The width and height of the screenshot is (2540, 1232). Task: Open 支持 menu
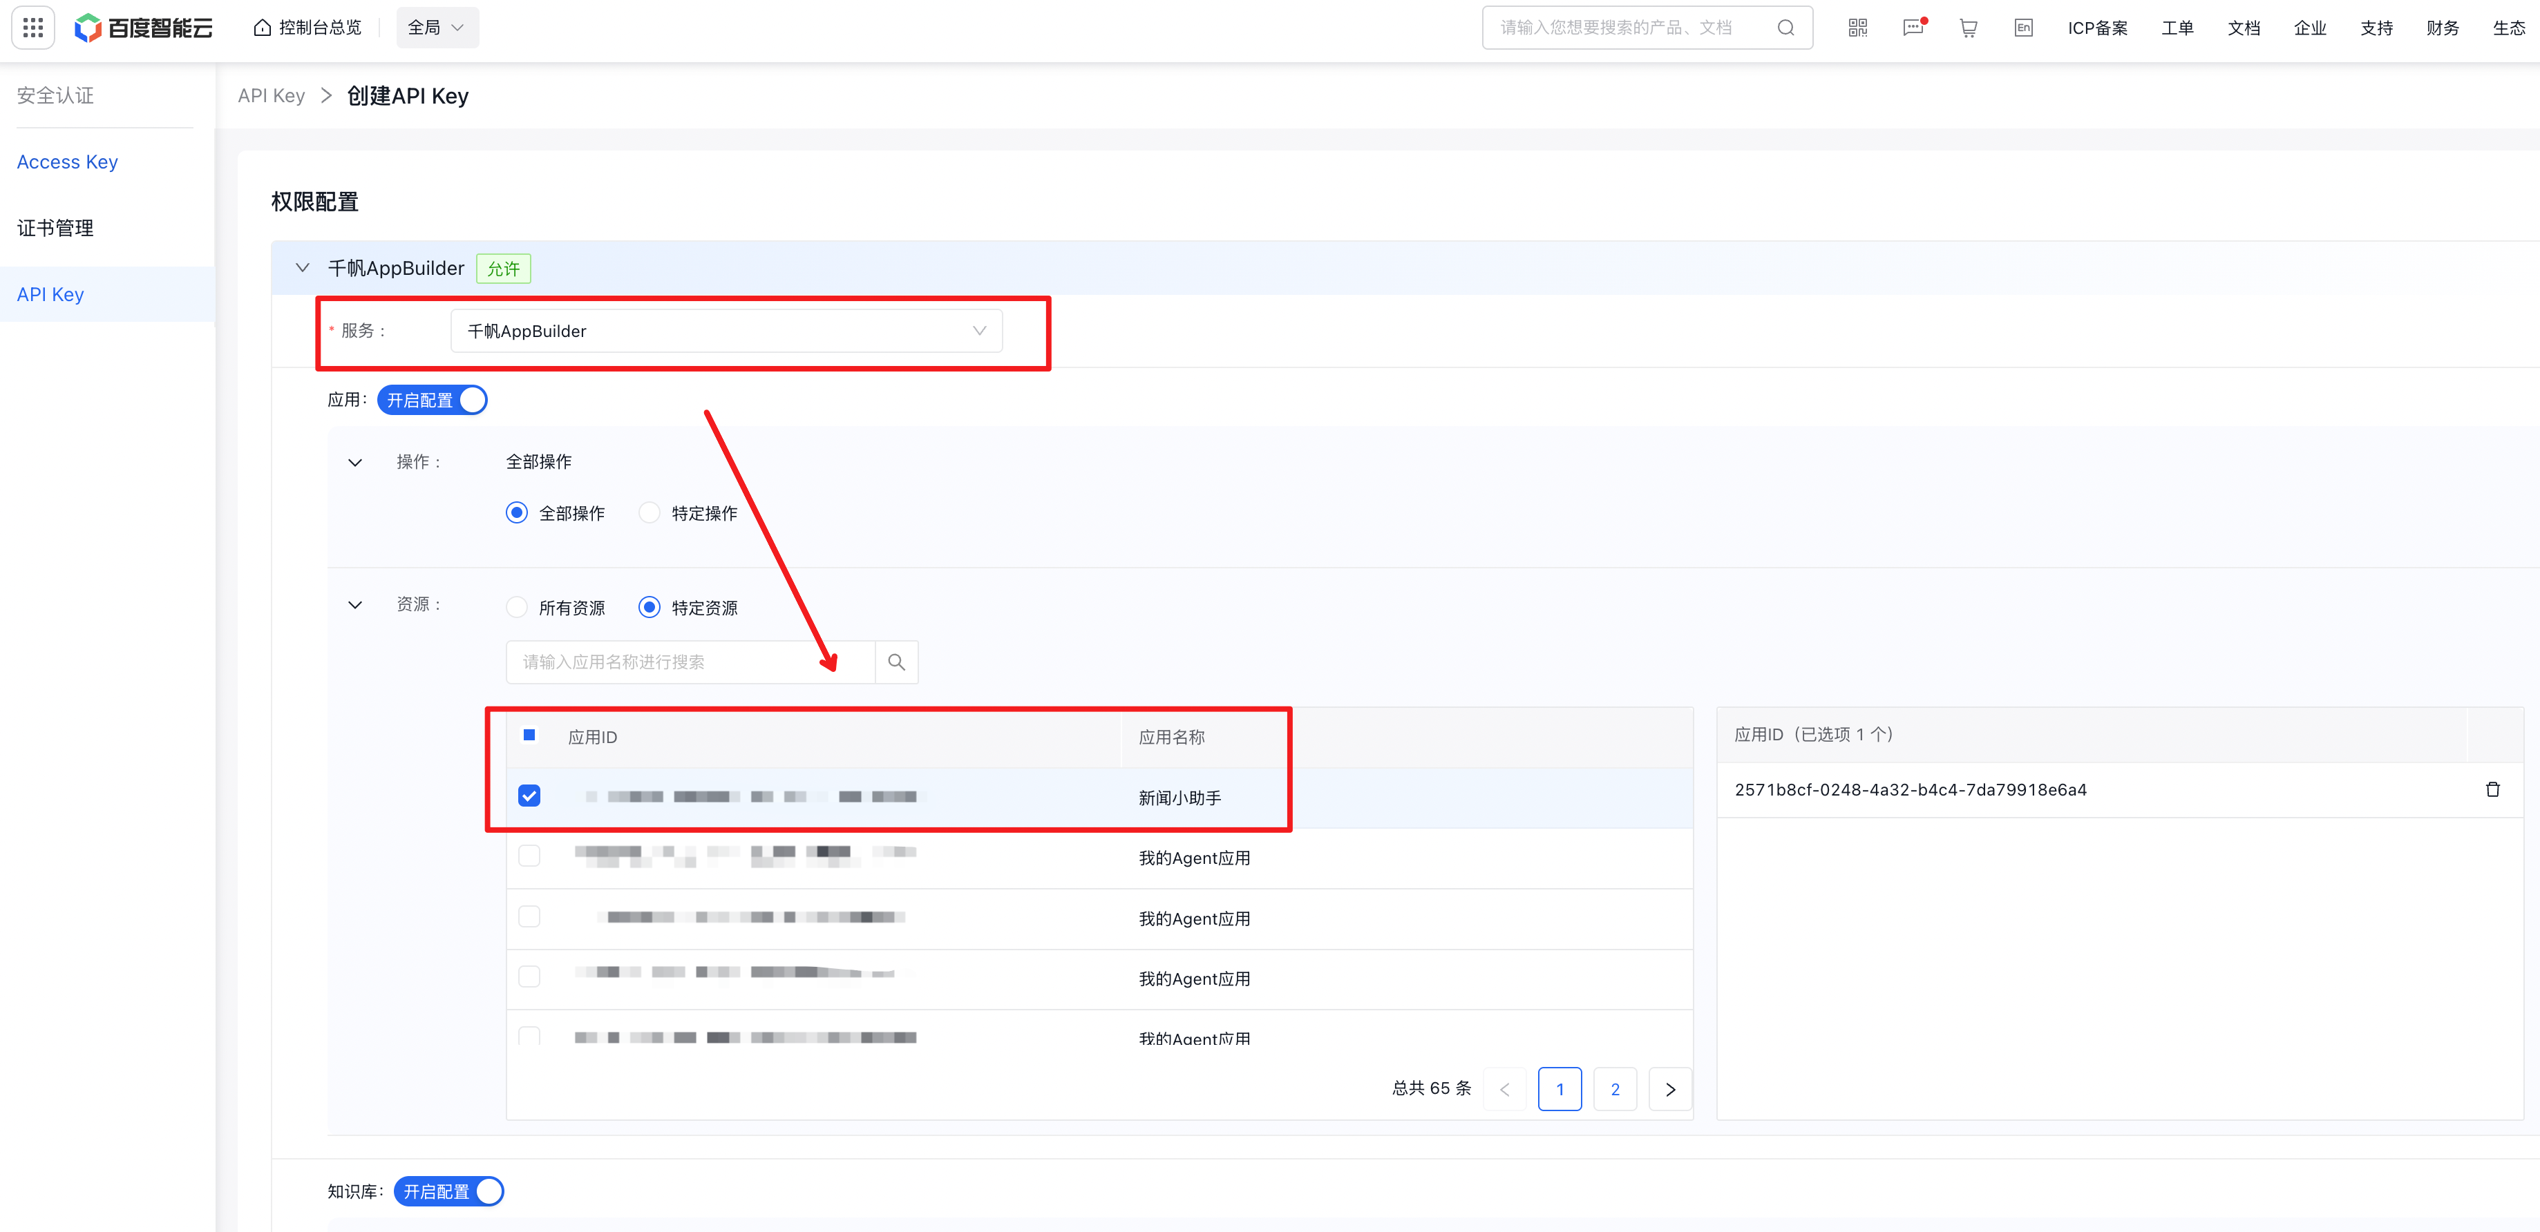point(2376,28)
